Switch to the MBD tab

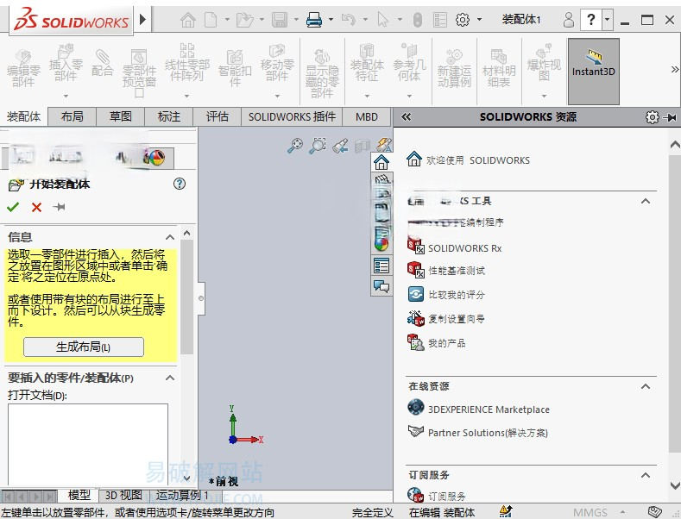point(367,116)
